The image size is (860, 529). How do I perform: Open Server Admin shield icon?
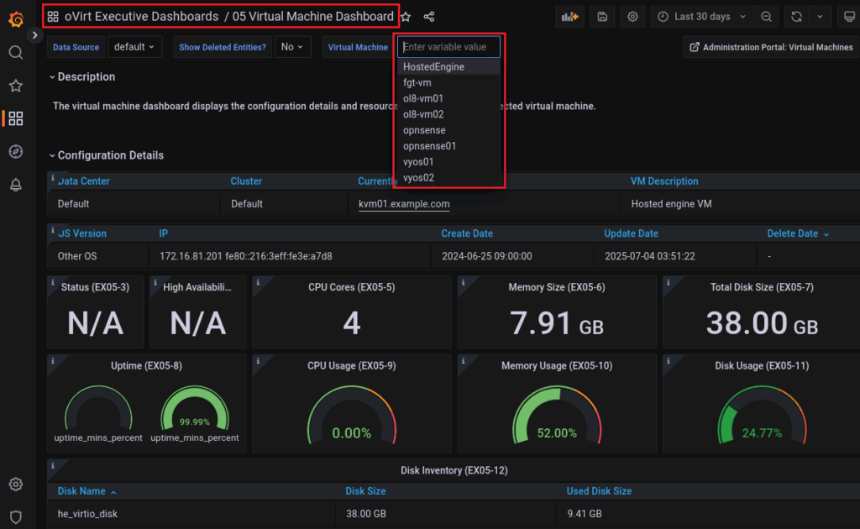pyautogui.click(x=16, y=517)
